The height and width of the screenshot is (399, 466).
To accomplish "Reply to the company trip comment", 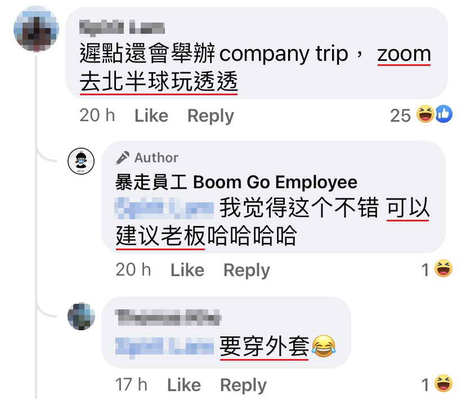I will (x=210, y=116).
